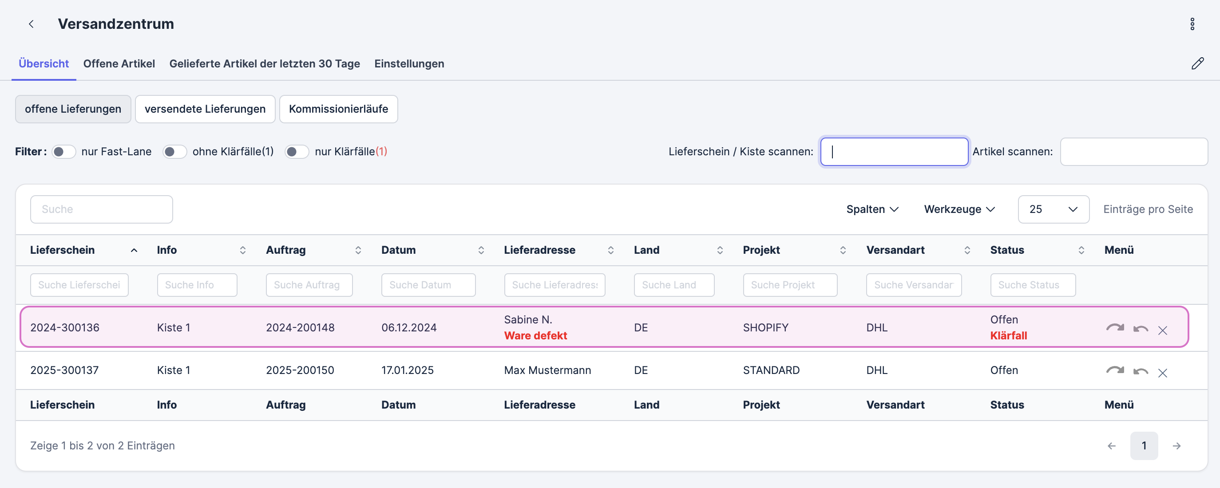Expand the Werkzeuge menu

click(x=959, y=209)
